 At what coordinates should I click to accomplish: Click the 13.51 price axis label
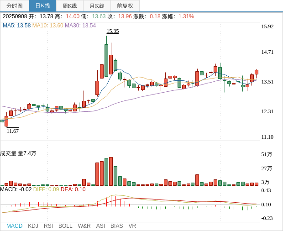point(267,82)
